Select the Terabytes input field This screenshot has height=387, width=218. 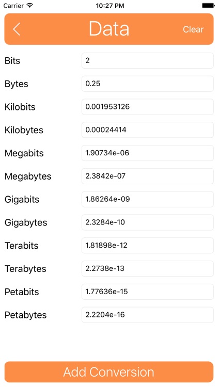click(x=148, y=268)
